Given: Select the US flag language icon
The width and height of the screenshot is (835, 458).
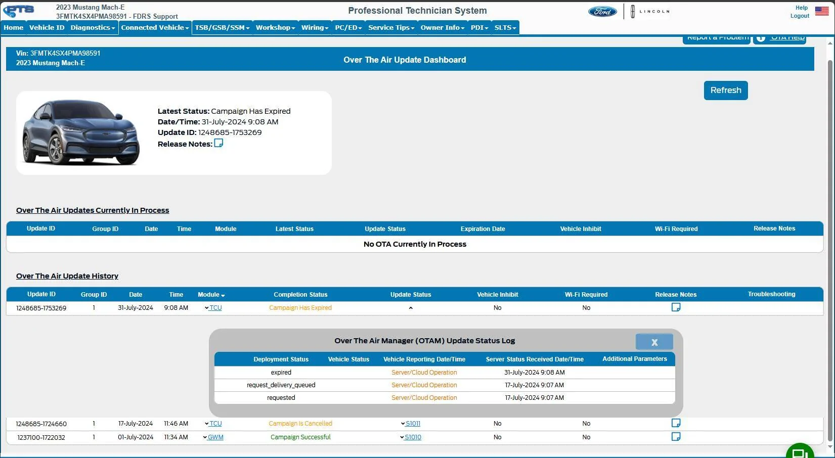Looking at the screenshot, I should coord(822,11).
